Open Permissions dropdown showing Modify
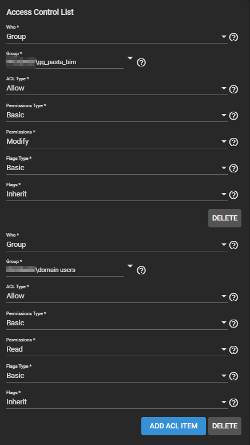The image size is (250, 445). pos(117,141)
